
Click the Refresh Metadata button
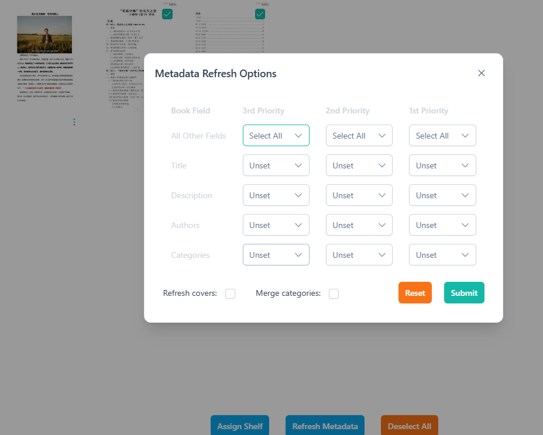click(325, 426)
